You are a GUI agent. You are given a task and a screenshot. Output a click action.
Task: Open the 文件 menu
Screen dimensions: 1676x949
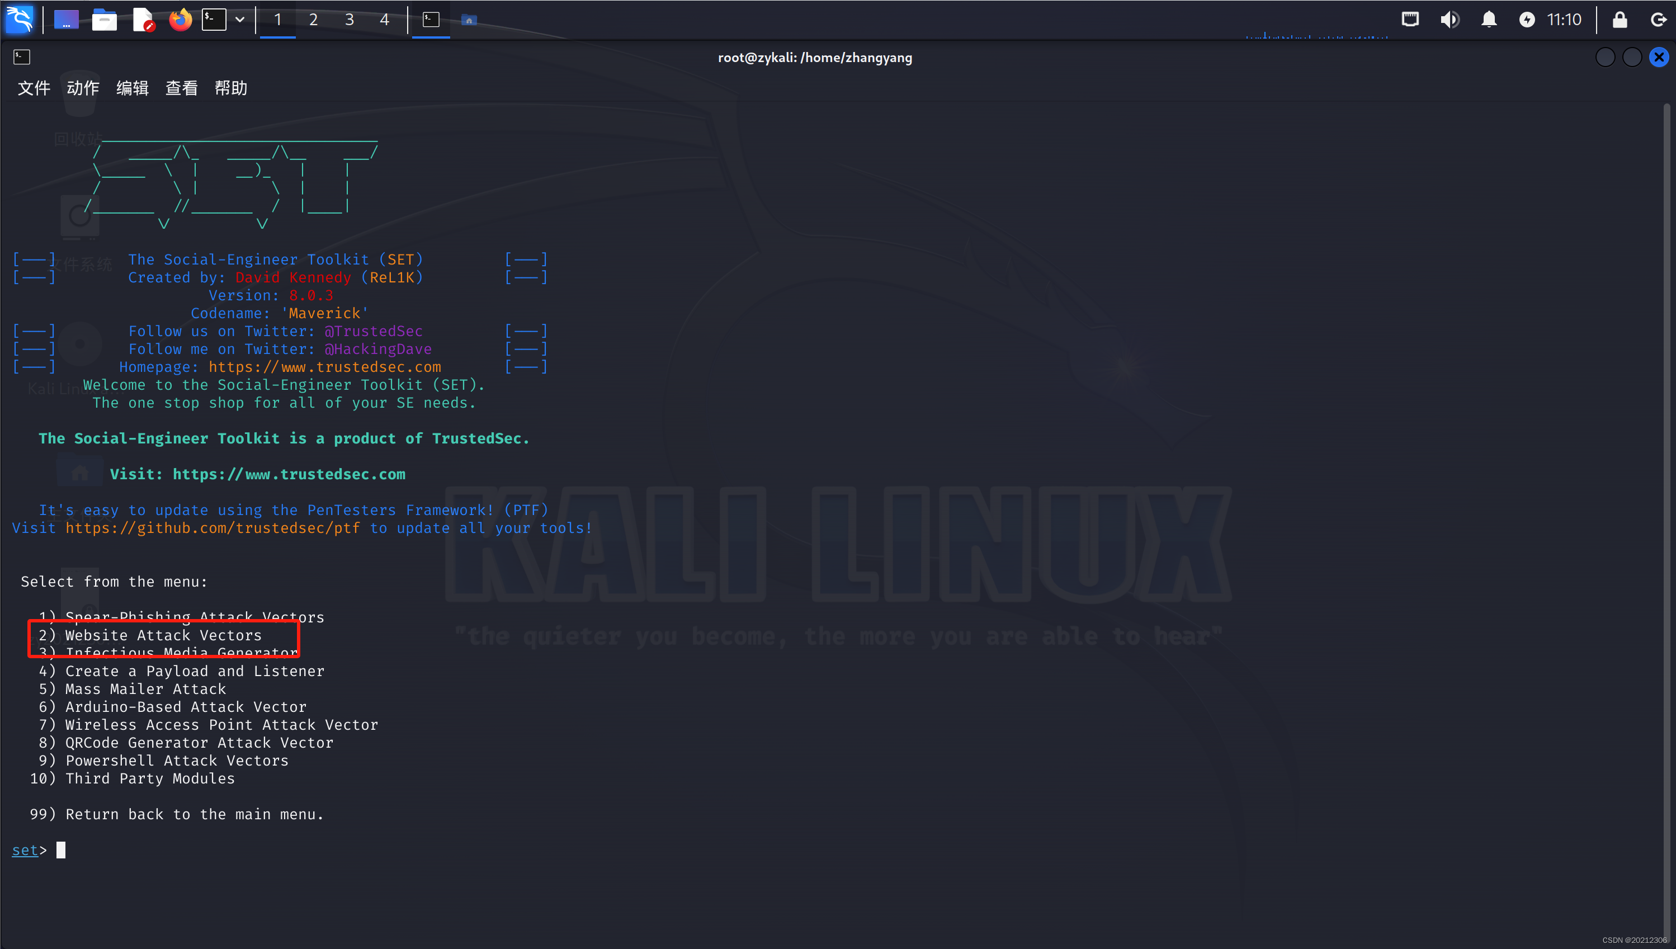(33, 88)
